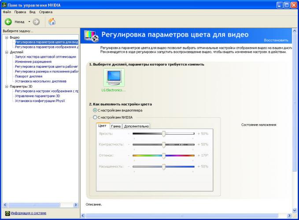The height and width of the screenshot is (220, 299).
Task: Click the Forward arrow icon in toolbar
Action: click(x=36, y=22)
